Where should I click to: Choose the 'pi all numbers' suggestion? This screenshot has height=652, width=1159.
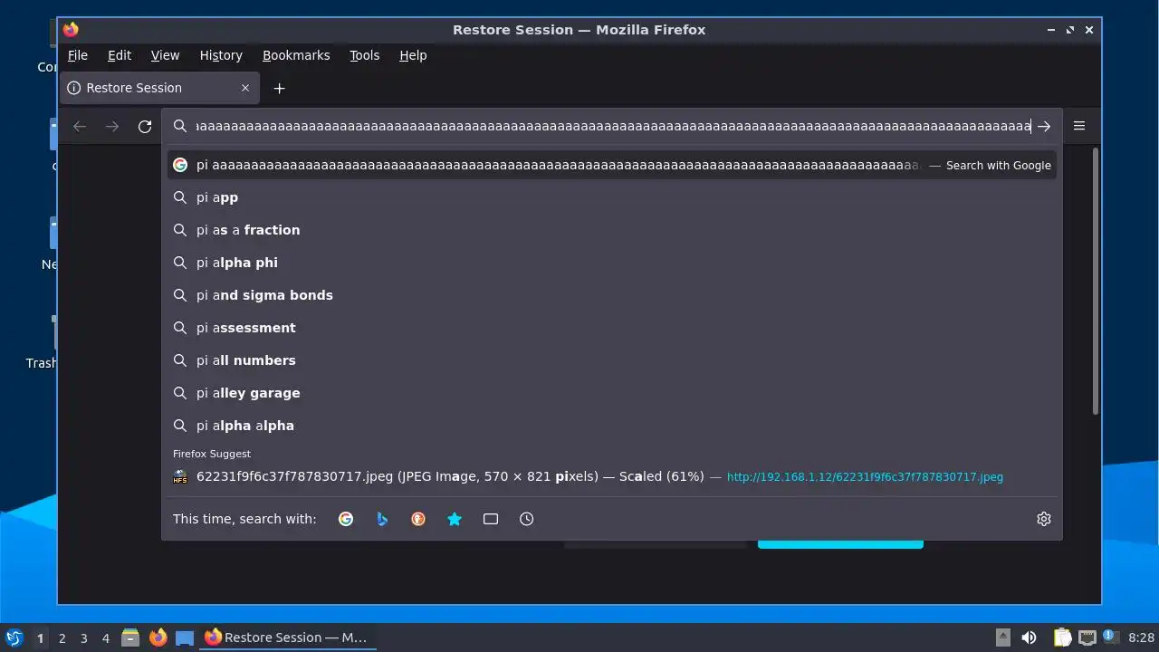click(x=611, y=360)
